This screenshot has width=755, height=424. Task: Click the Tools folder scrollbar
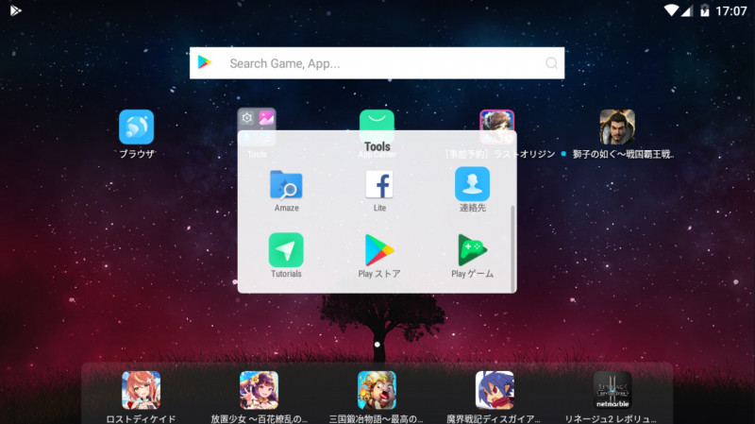point(512,248)
